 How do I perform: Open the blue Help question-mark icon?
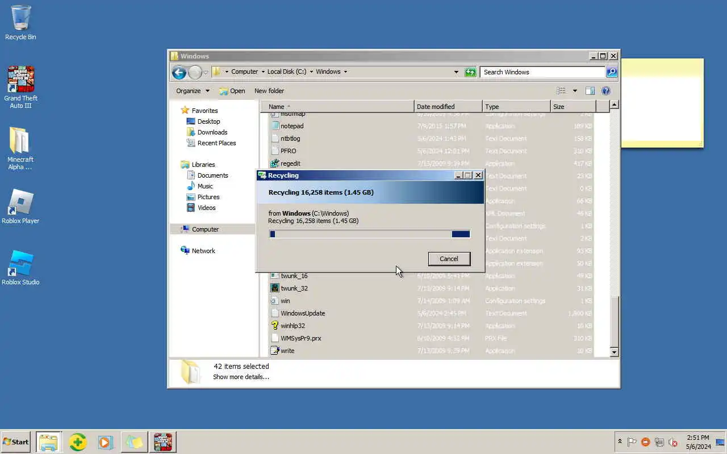click(606, 91)
